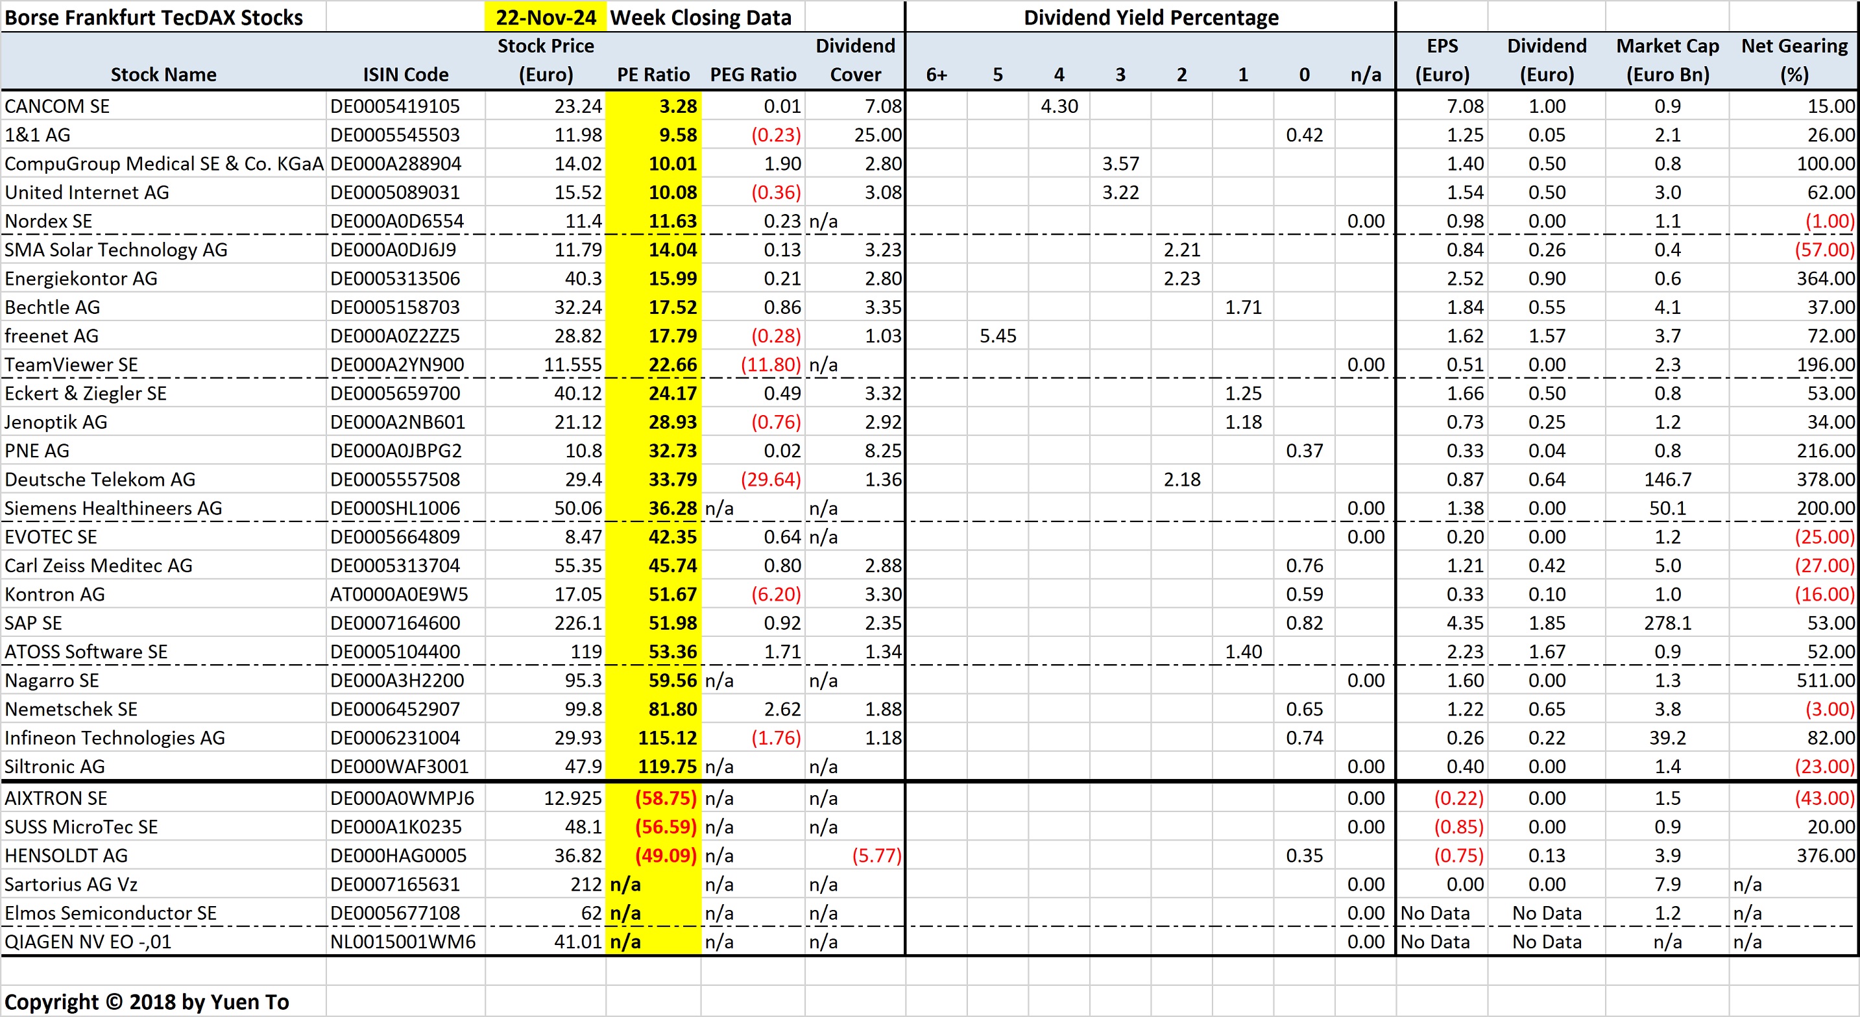Select QIAGEN NV EO -,01
This screenshot has height=1017, width=1860.
pos(88,942)
